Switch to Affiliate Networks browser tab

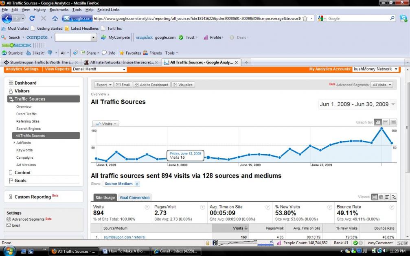(x=121, y=62)
